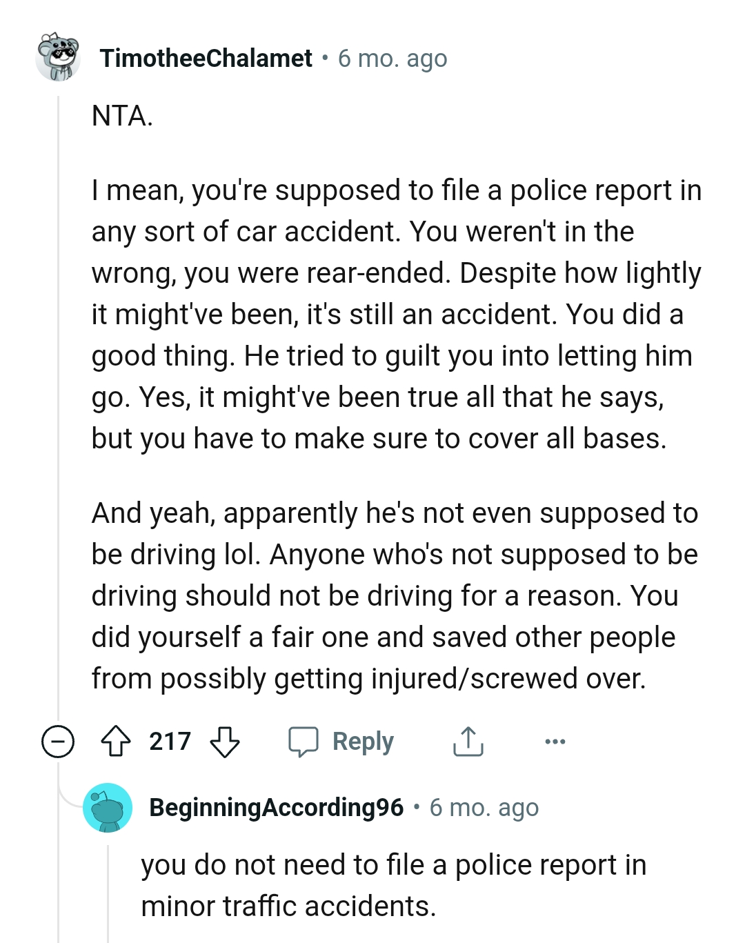745x943 pixels.
Task: Open BeginningAccording96's profile from the username
Action: tap(275, 808)
